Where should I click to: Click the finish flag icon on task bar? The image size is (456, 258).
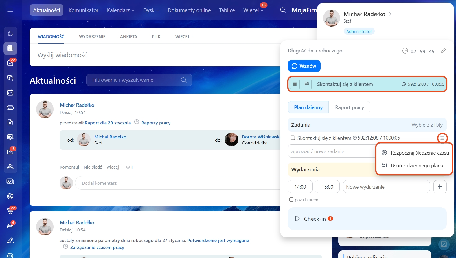click(307, 84)
